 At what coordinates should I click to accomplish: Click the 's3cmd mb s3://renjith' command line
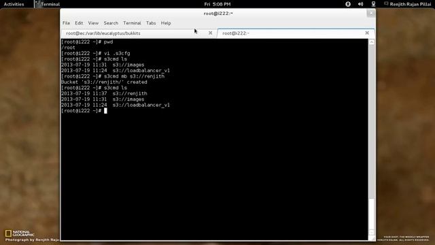113,76
